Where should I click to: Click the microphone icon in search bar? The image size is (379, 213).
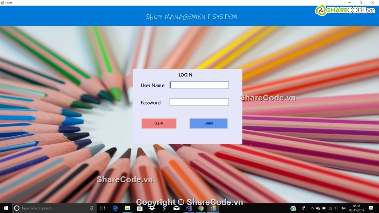(x=92, y=208)
